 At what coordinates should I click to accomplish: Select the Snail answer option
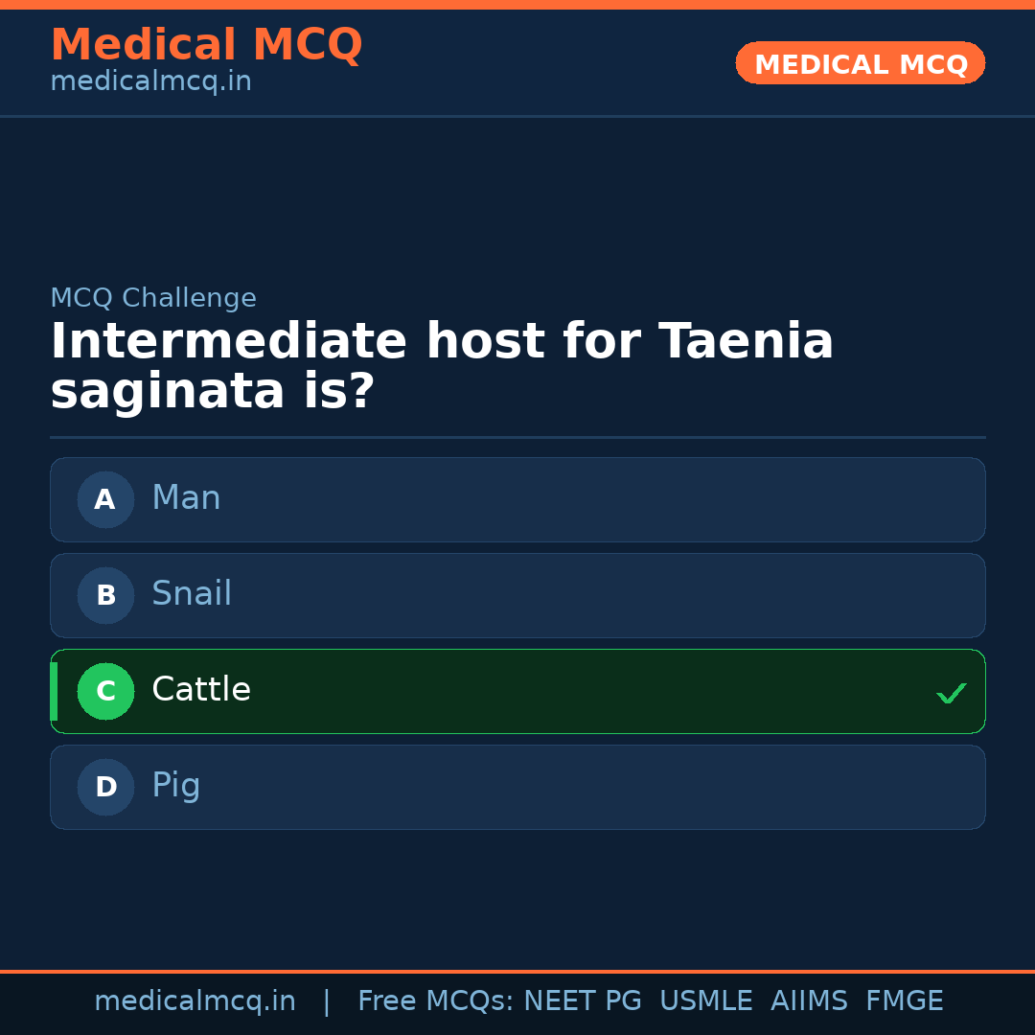(517, 595)
